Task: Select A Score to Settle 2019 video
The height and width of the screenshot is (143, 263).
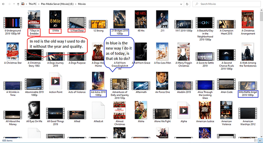Action: point(205,56)
